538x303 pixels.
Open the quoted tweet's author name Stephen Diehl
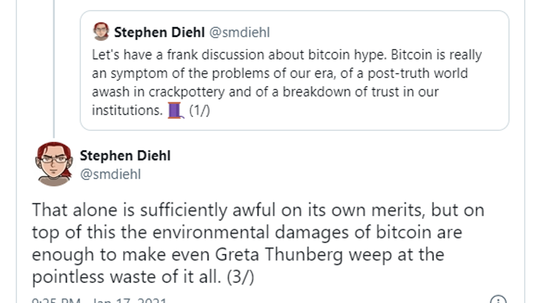point(159,32)
